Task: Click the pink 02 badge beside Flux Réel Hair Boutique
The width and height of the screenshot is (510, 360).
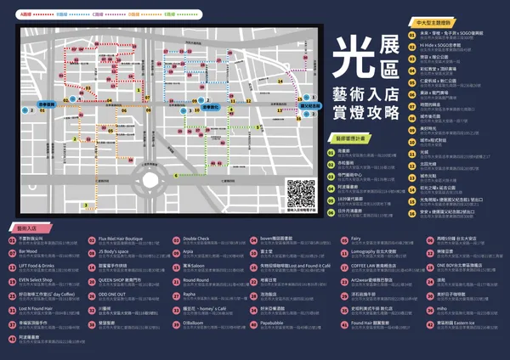Action: point(92,241)
